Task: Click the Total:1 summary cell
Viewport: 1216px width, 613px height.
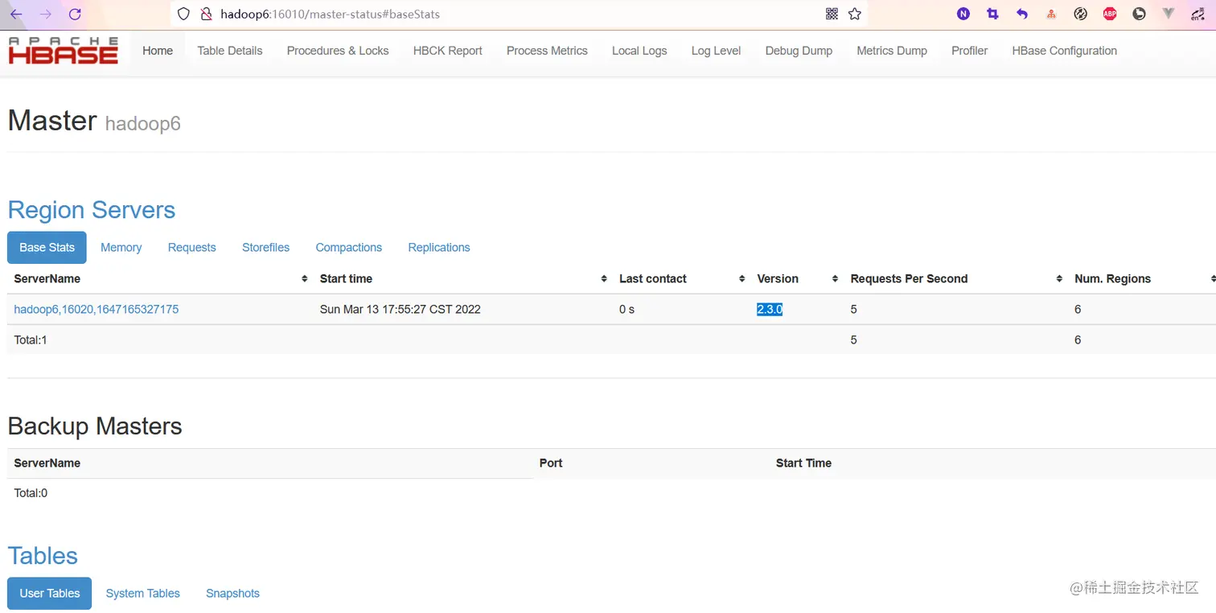Action: click(31, 339)
